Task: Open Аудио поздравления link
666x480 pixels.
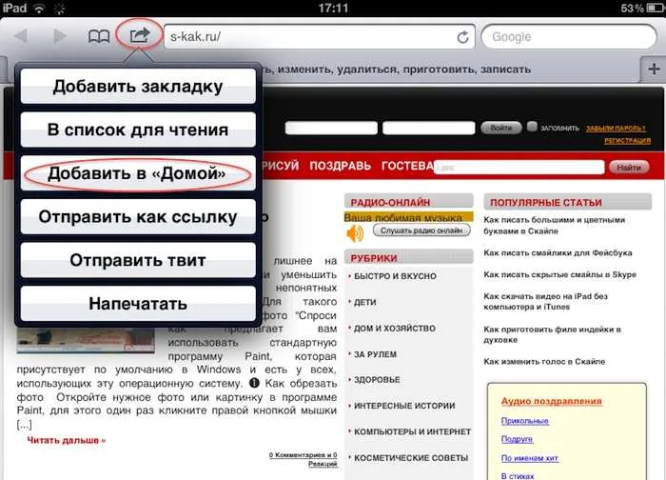Action: tap(551, 401)
